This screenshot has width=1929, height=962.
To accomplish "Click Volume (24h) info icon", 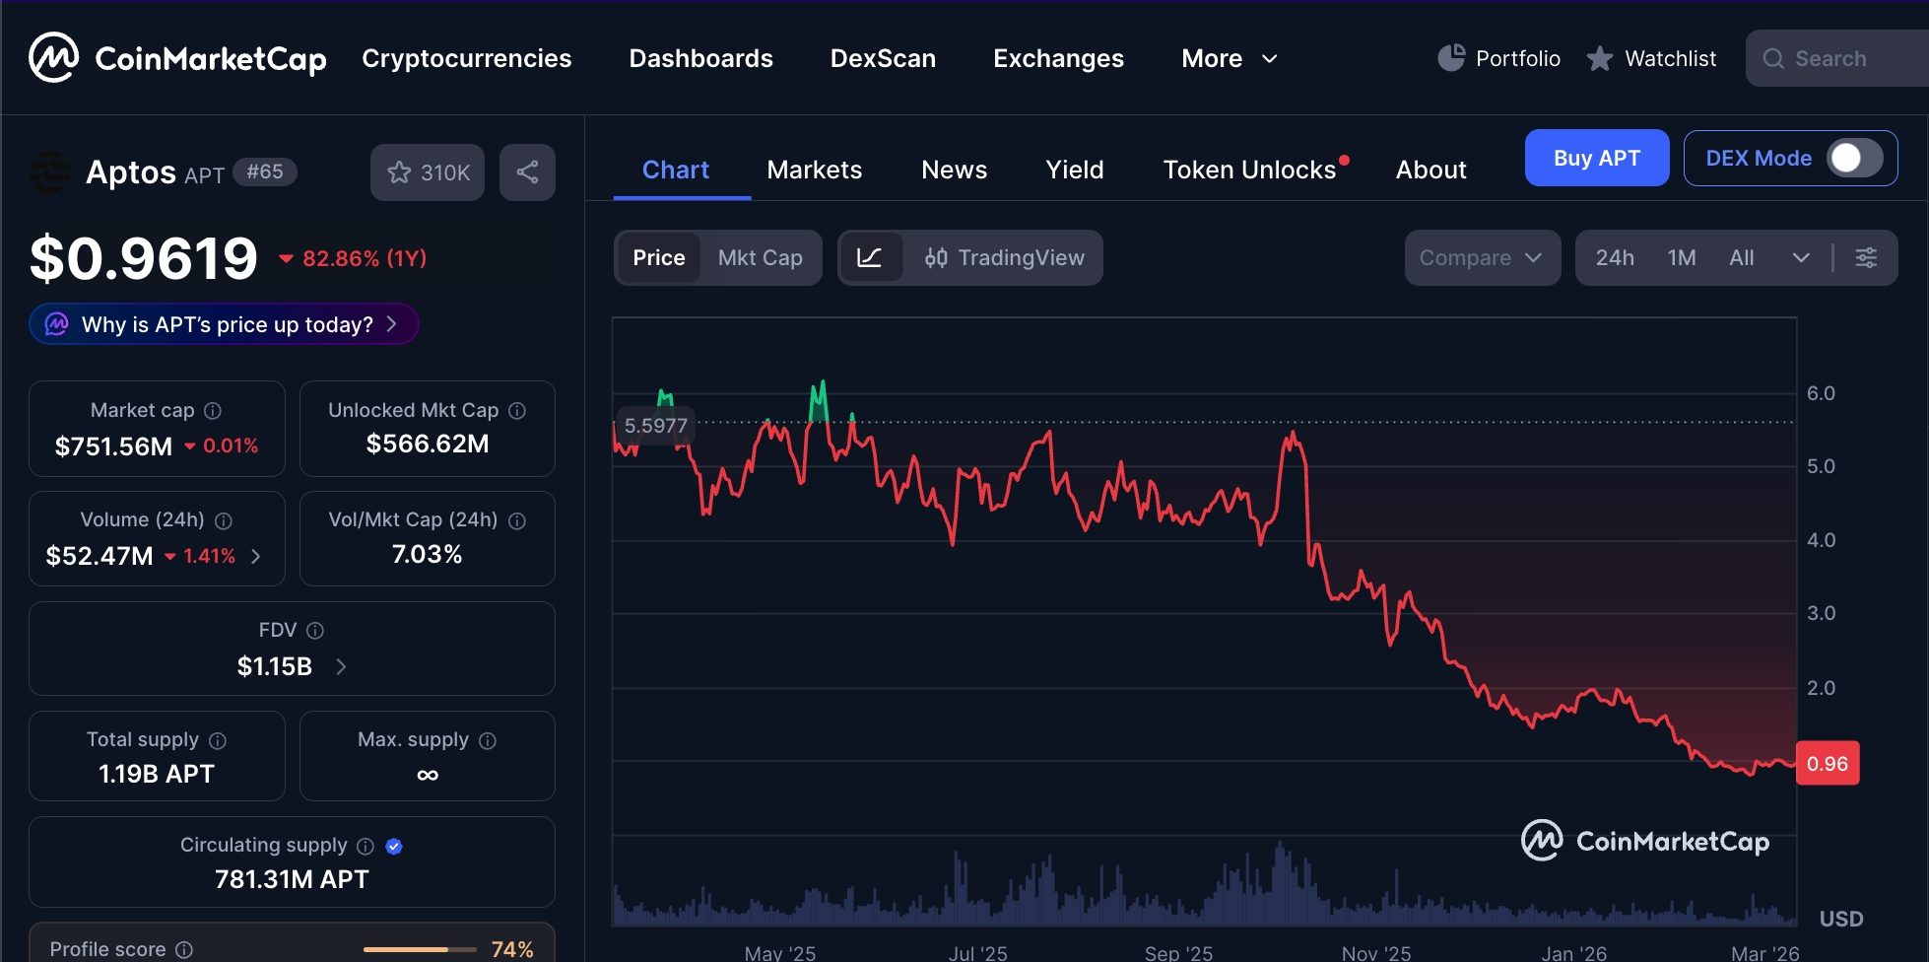I will (x=224, y=520).
